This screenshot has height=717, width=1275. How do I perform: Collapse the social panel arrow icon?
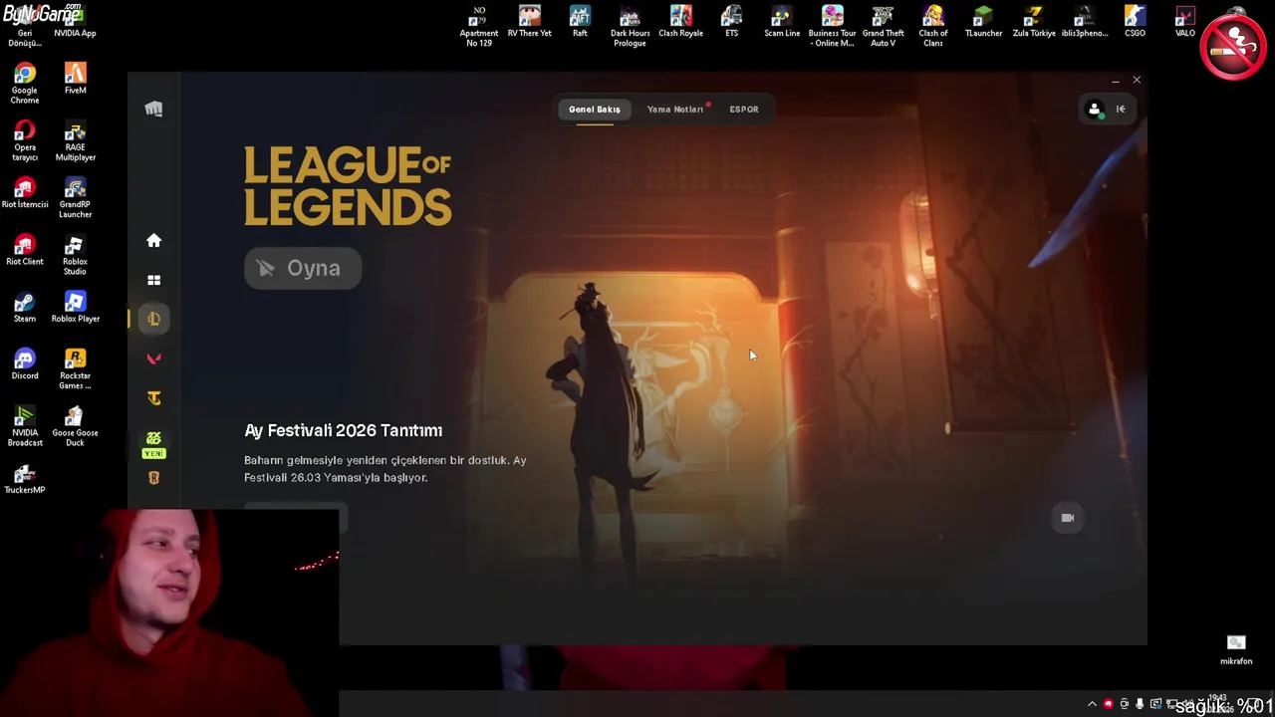pyautogui.click(x=1121, y=110)
